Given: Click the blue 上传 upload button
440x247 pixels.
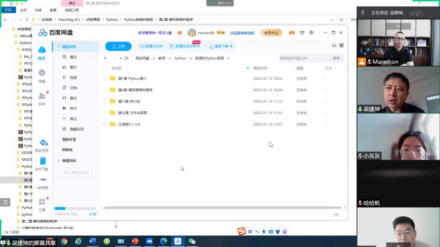Looking at the screenshot, I should click(118, 46).
